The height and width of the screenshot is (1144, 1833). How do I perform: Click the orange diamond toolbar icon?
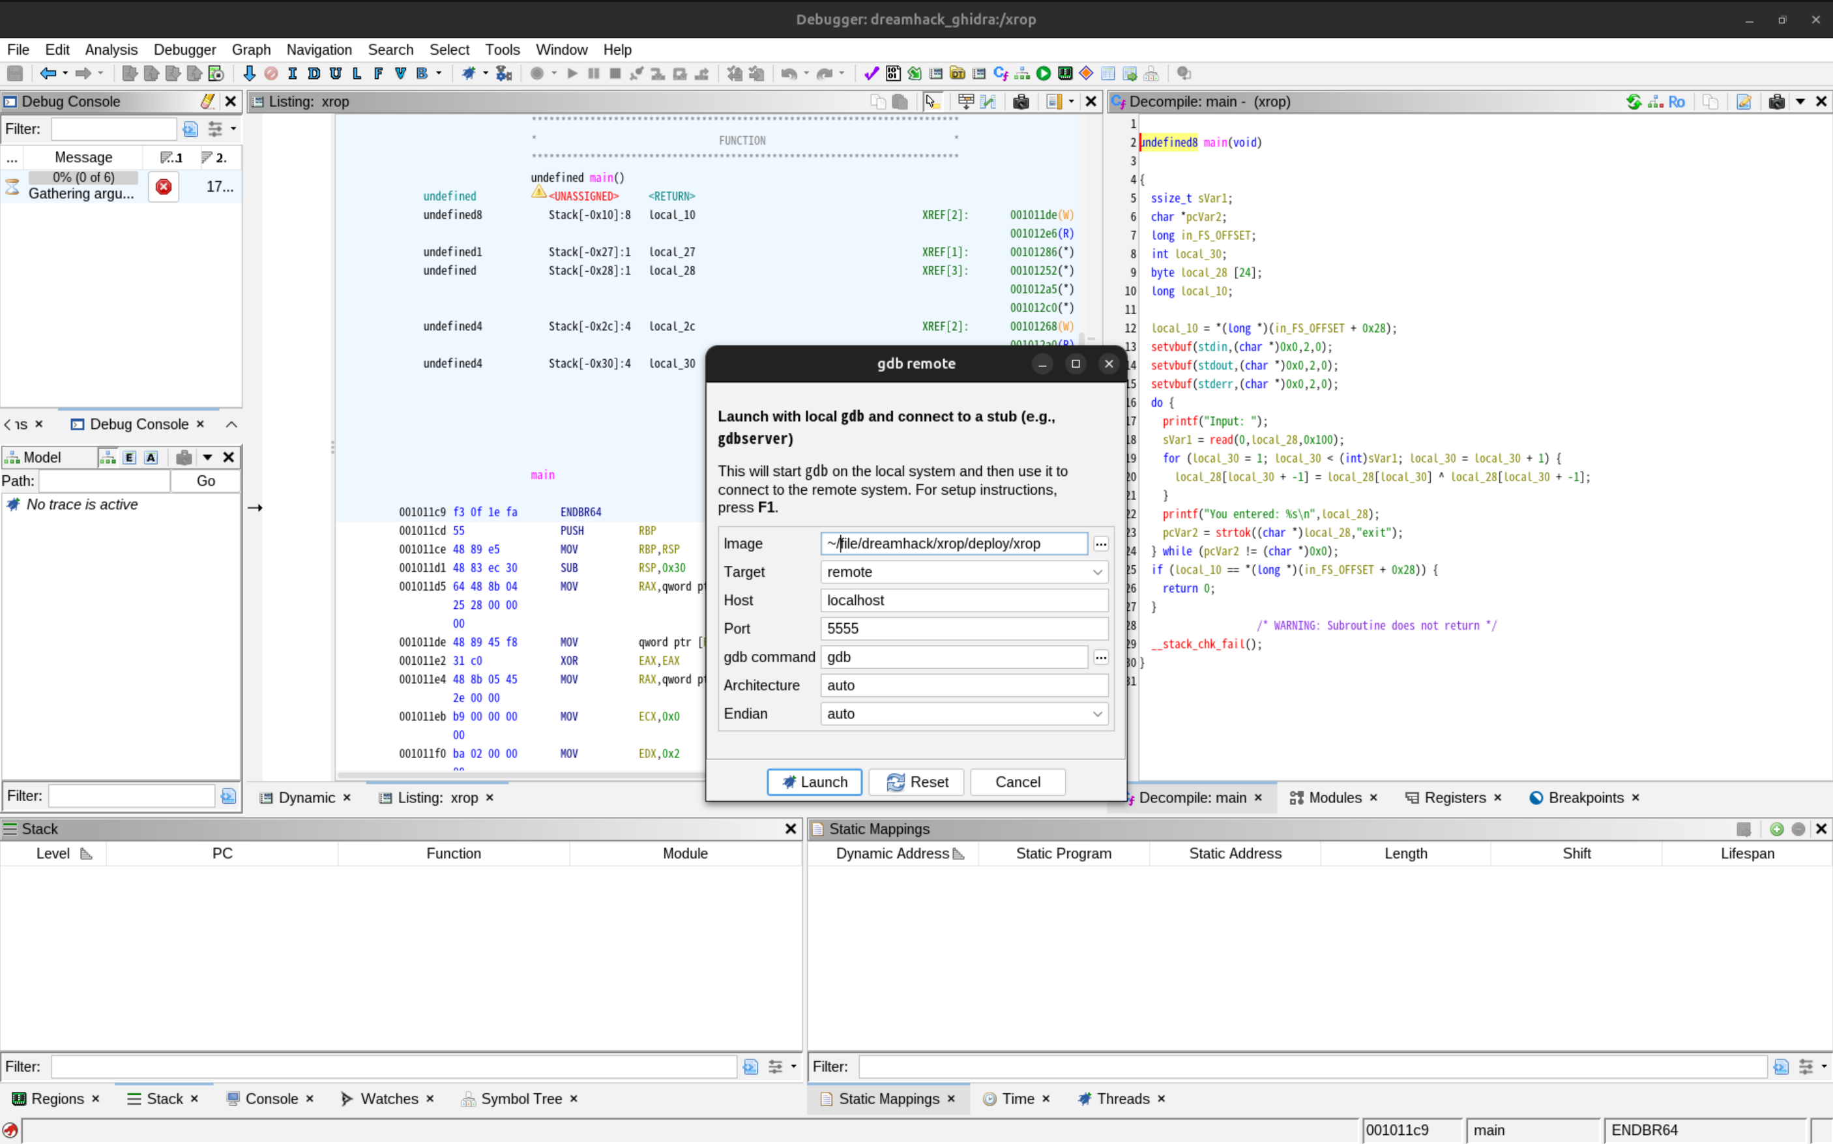tap(1087, 74)
